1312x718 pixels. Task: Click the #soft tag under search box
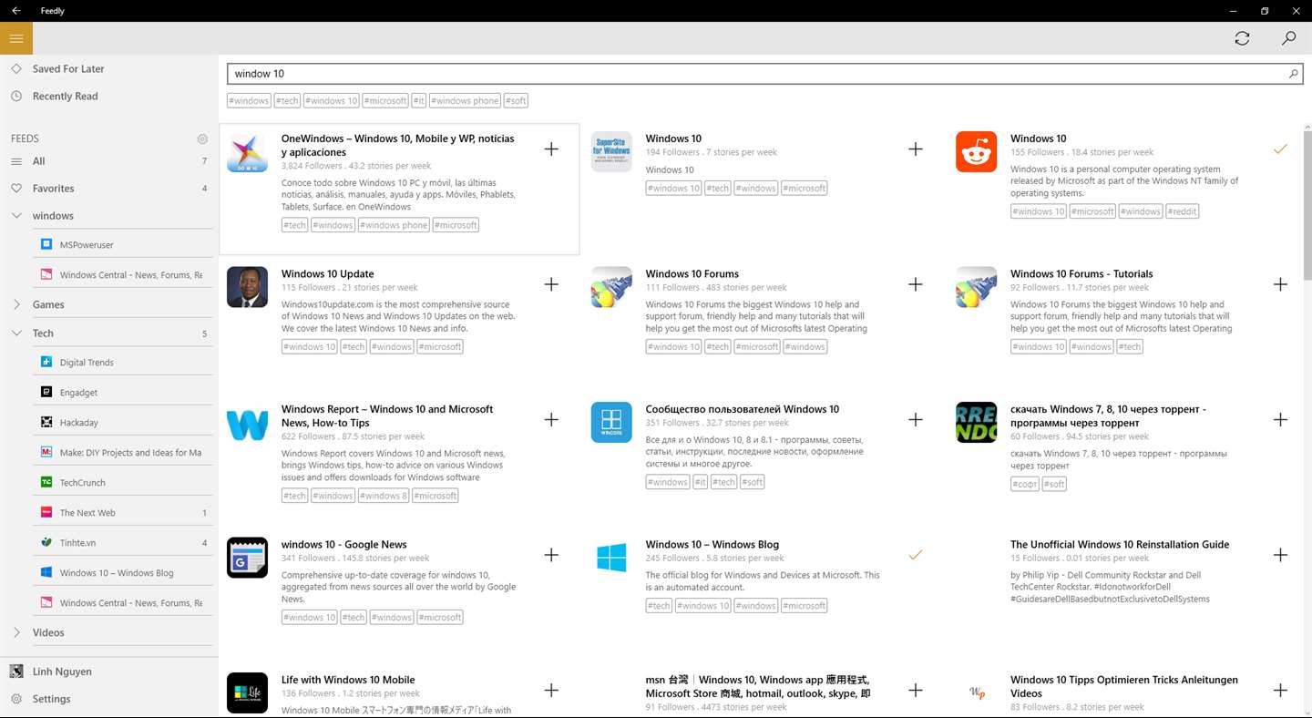[x=516, y=101]
